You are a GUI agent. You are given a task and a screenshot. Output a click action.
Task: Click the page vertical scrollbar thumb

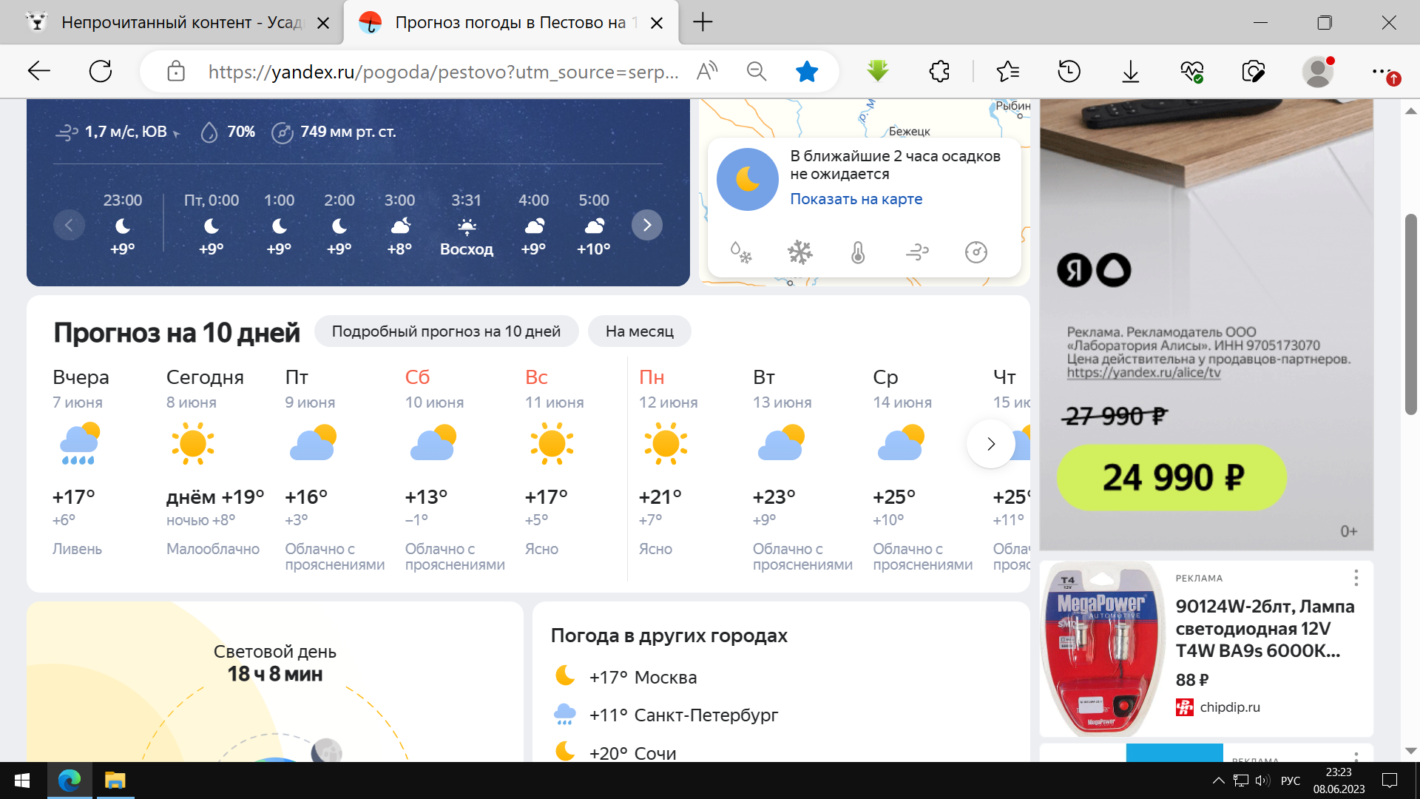click(1410, 314)
